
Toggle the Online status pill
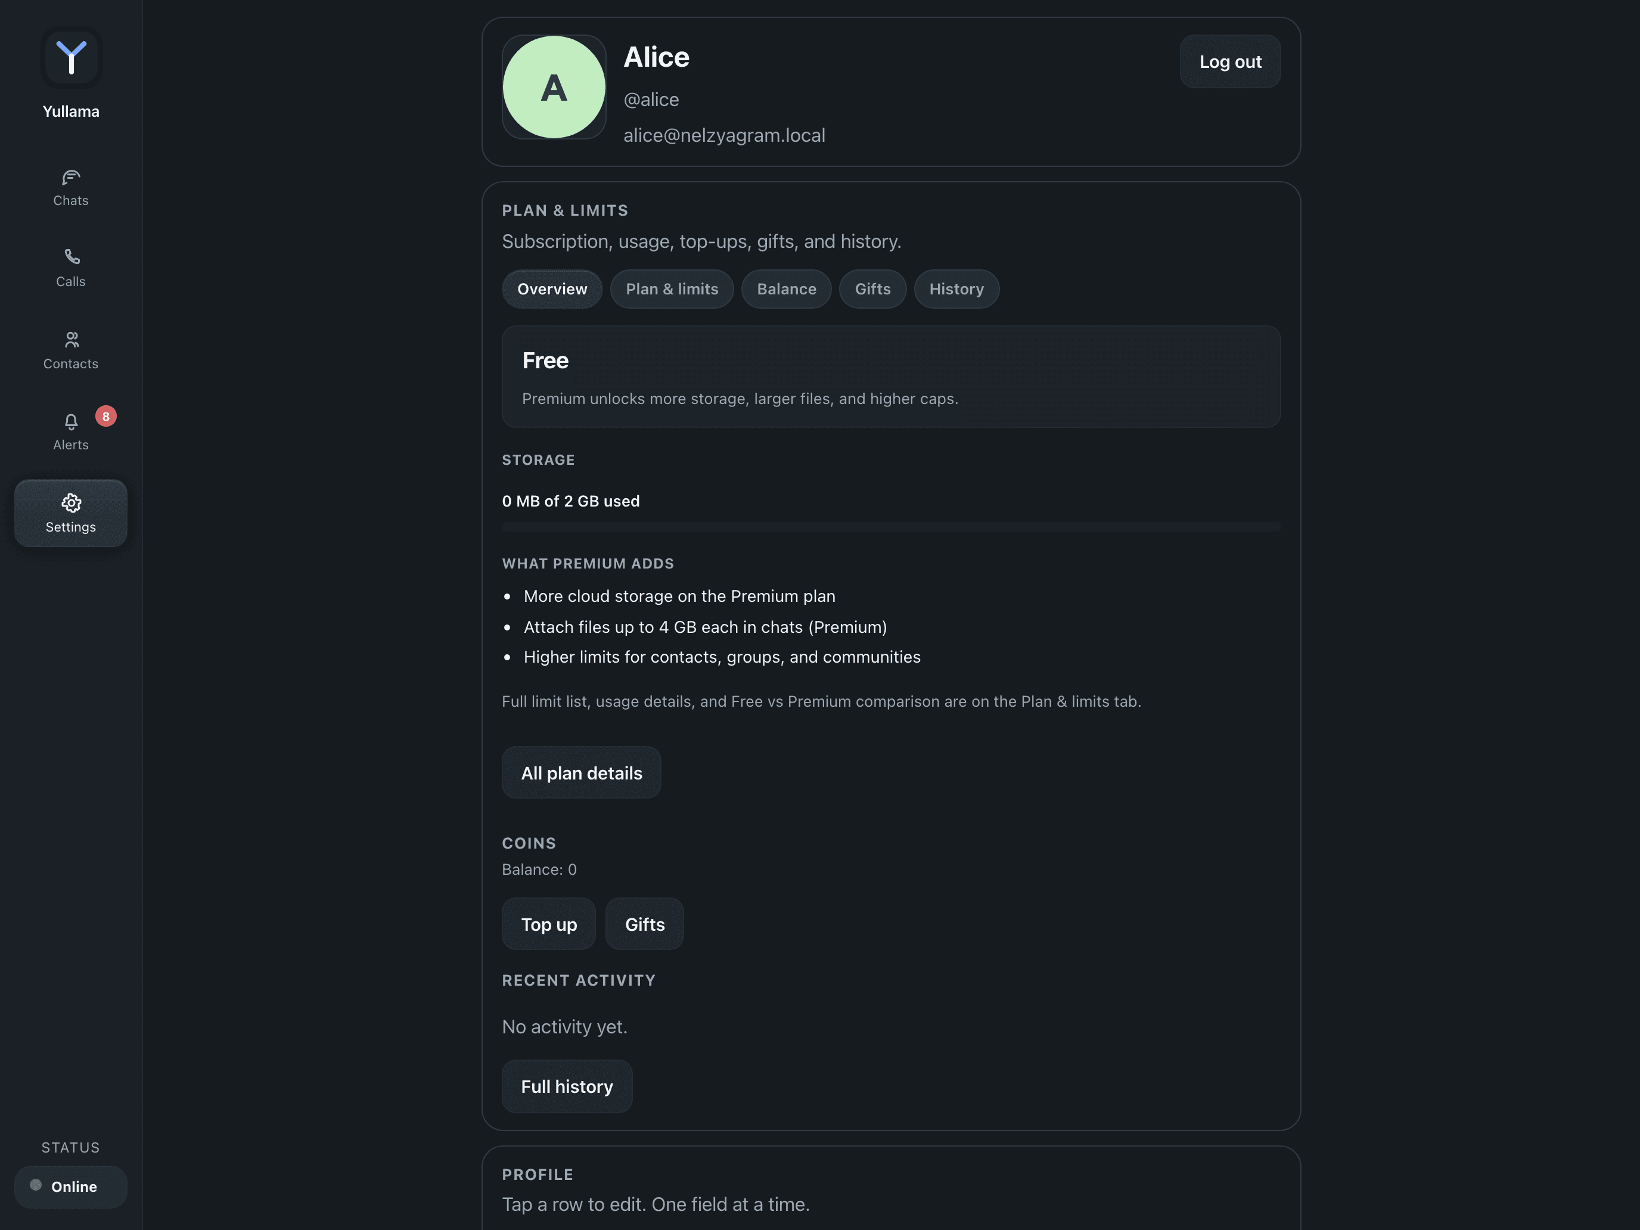pos(71,1186)
